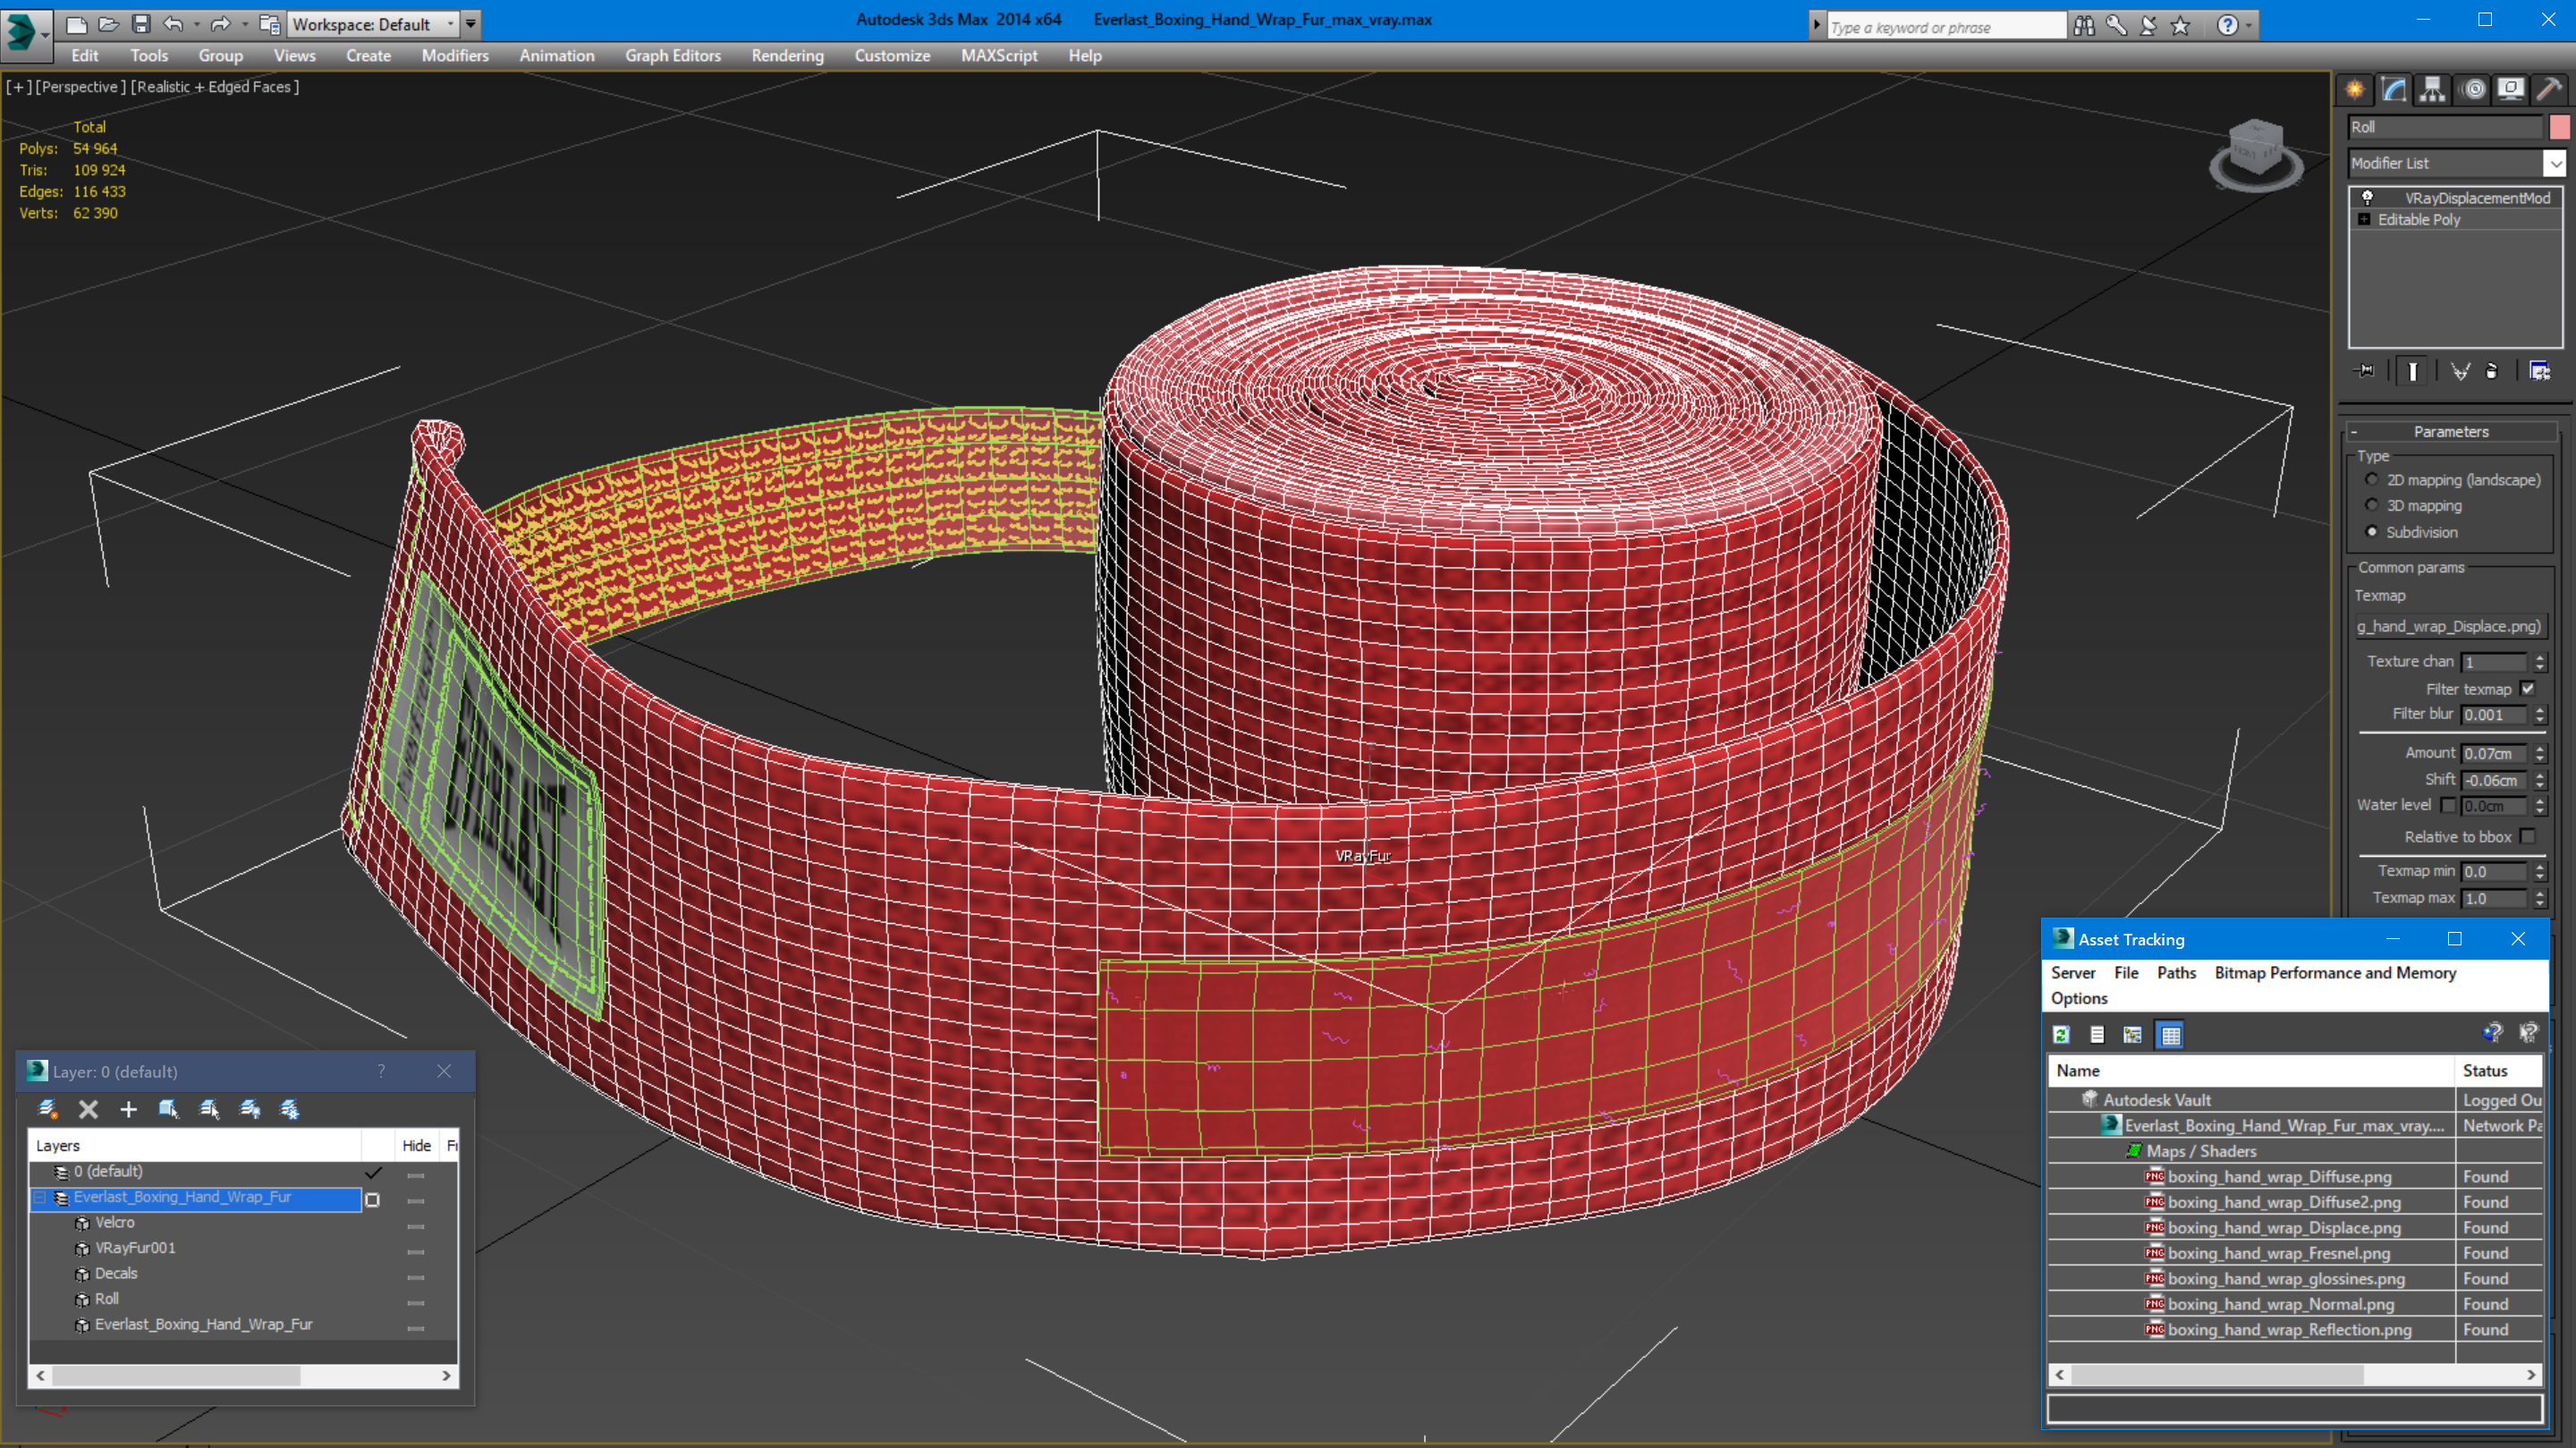This screenshot has width=2576, height=1448.
Task: Select 3D mapping radio button
Action: coord(2371,505)
